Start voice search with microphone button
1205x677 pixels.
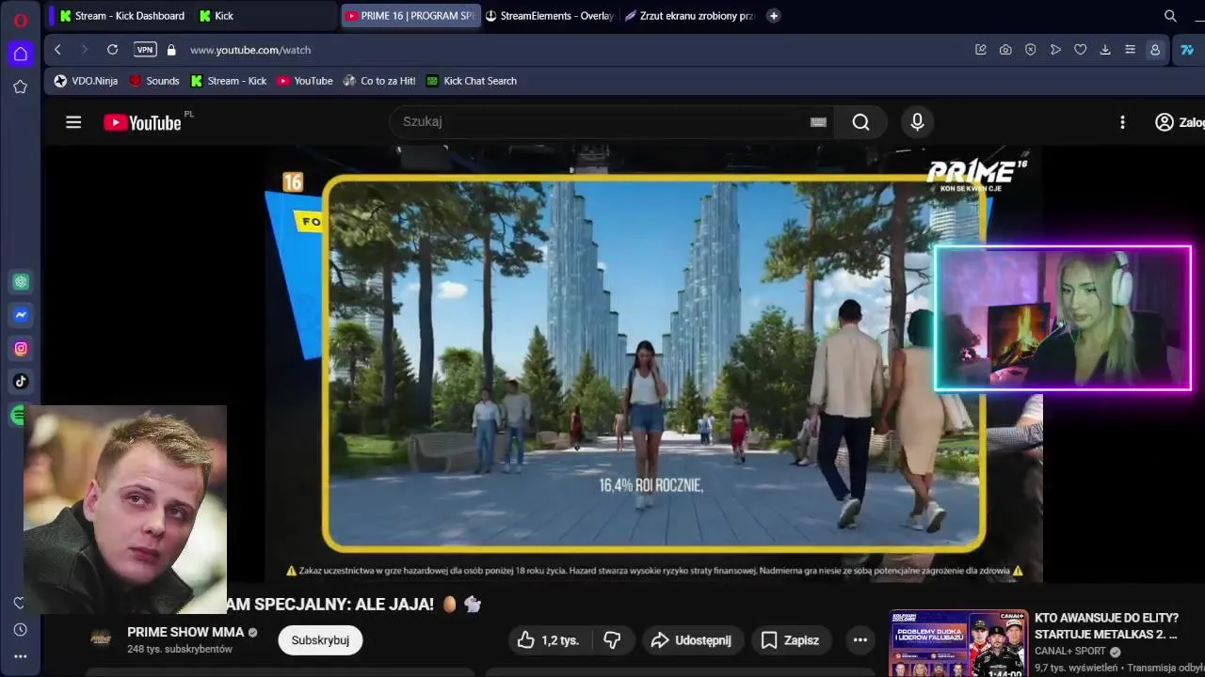917,121
